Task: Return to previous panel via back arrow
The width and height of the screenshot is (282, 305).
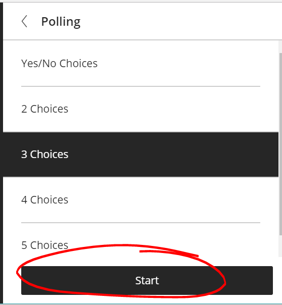Action: click(24, 21)
